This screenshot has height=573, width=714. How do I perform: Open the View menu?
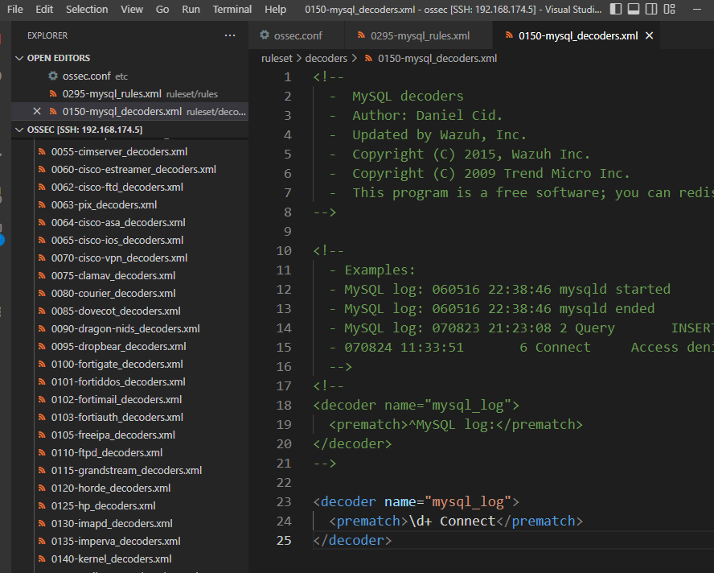pyautogui.click(x=132, y=9)
